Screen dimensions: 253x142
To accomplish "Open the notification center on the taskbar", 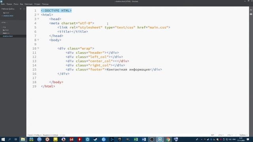I will (248, 139).
